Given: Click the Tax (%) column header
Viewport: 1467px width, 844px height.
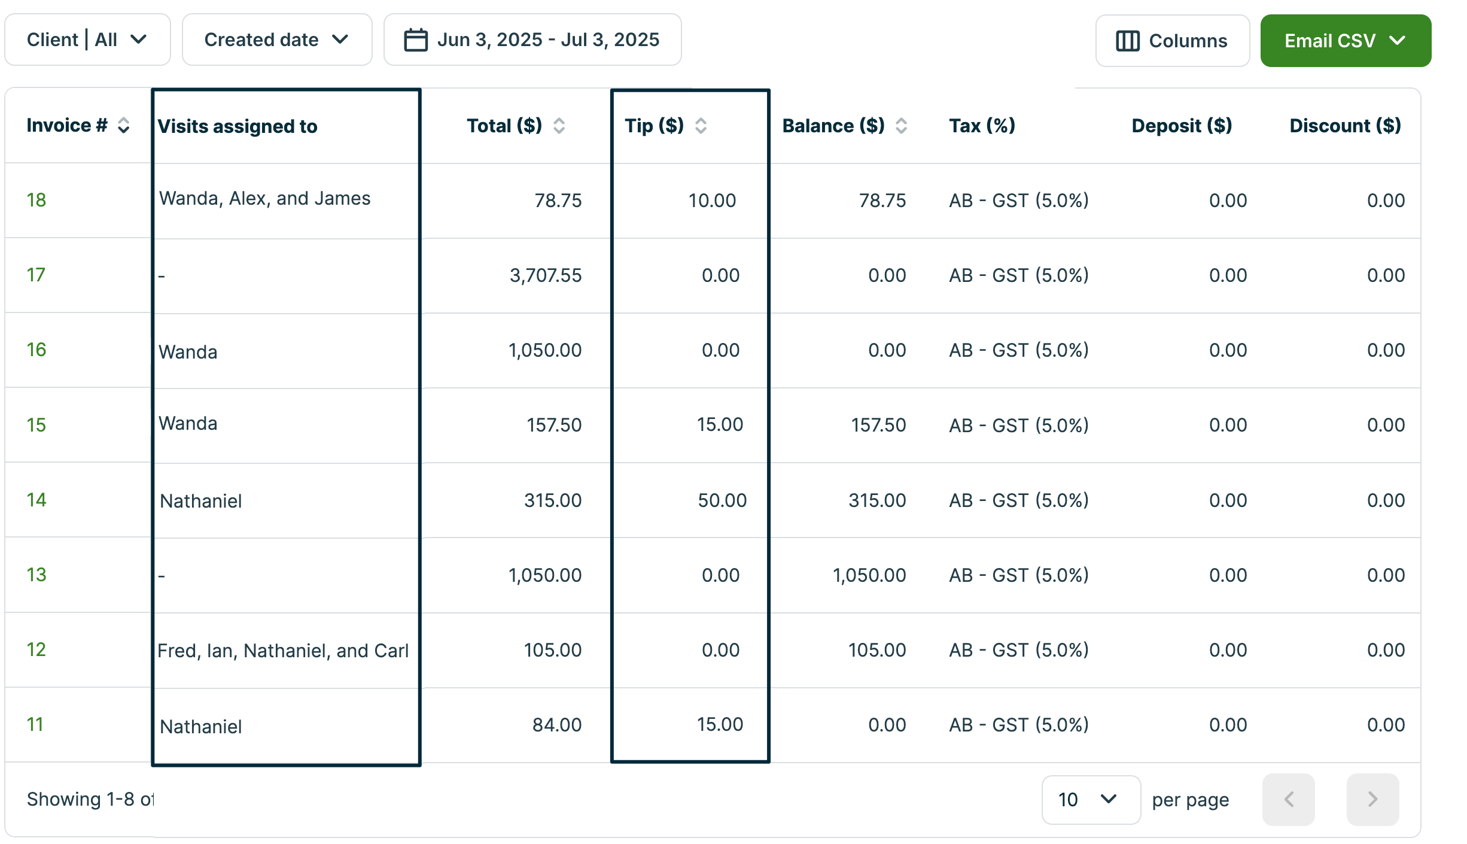Looking at the screenshot, I should tap(981, 126).
